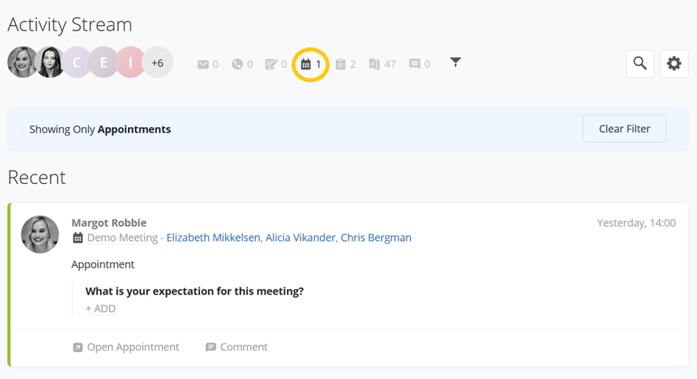
Task: Add expectation answer with + ADD
Action: pyautogui.click(x=100, y=309)
